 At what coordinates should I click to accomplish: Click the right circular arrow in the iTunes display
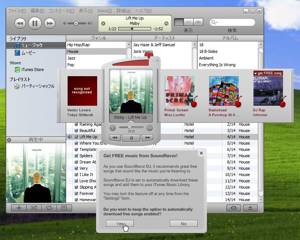pos(167,23)
